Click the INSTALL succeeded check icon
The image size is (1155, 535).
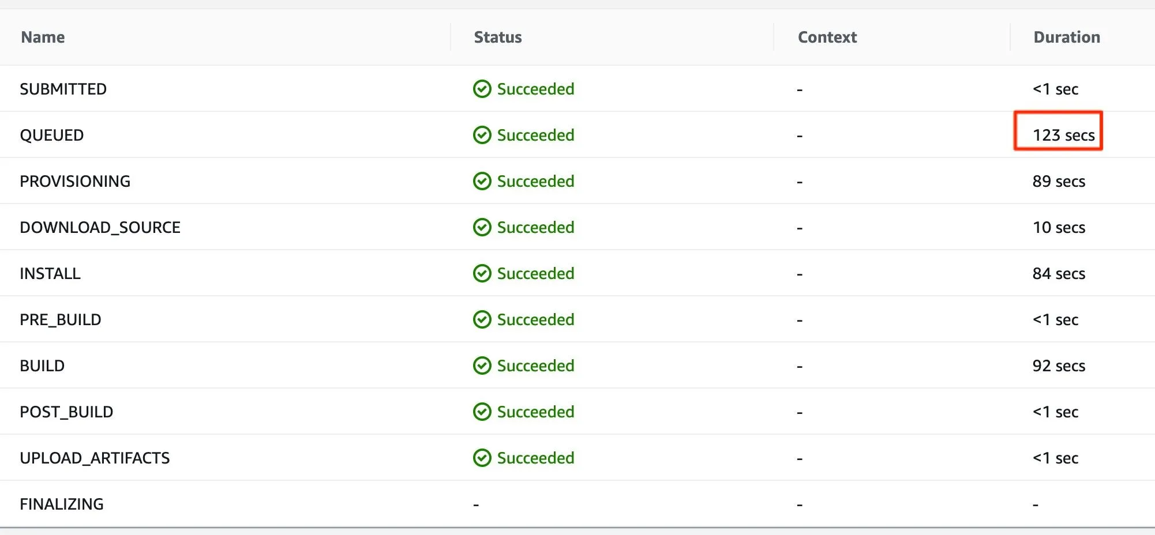482,274
